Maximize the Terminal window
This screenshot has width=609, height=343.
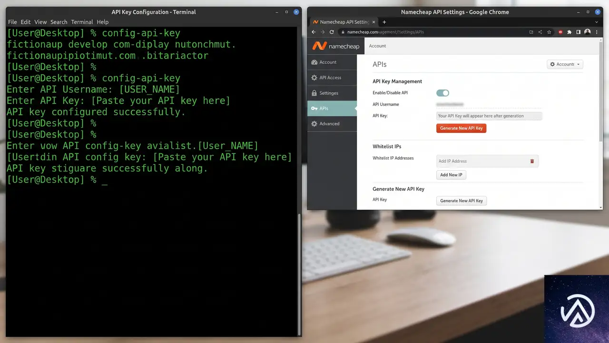pyautogui.click(x=286, y=12)
